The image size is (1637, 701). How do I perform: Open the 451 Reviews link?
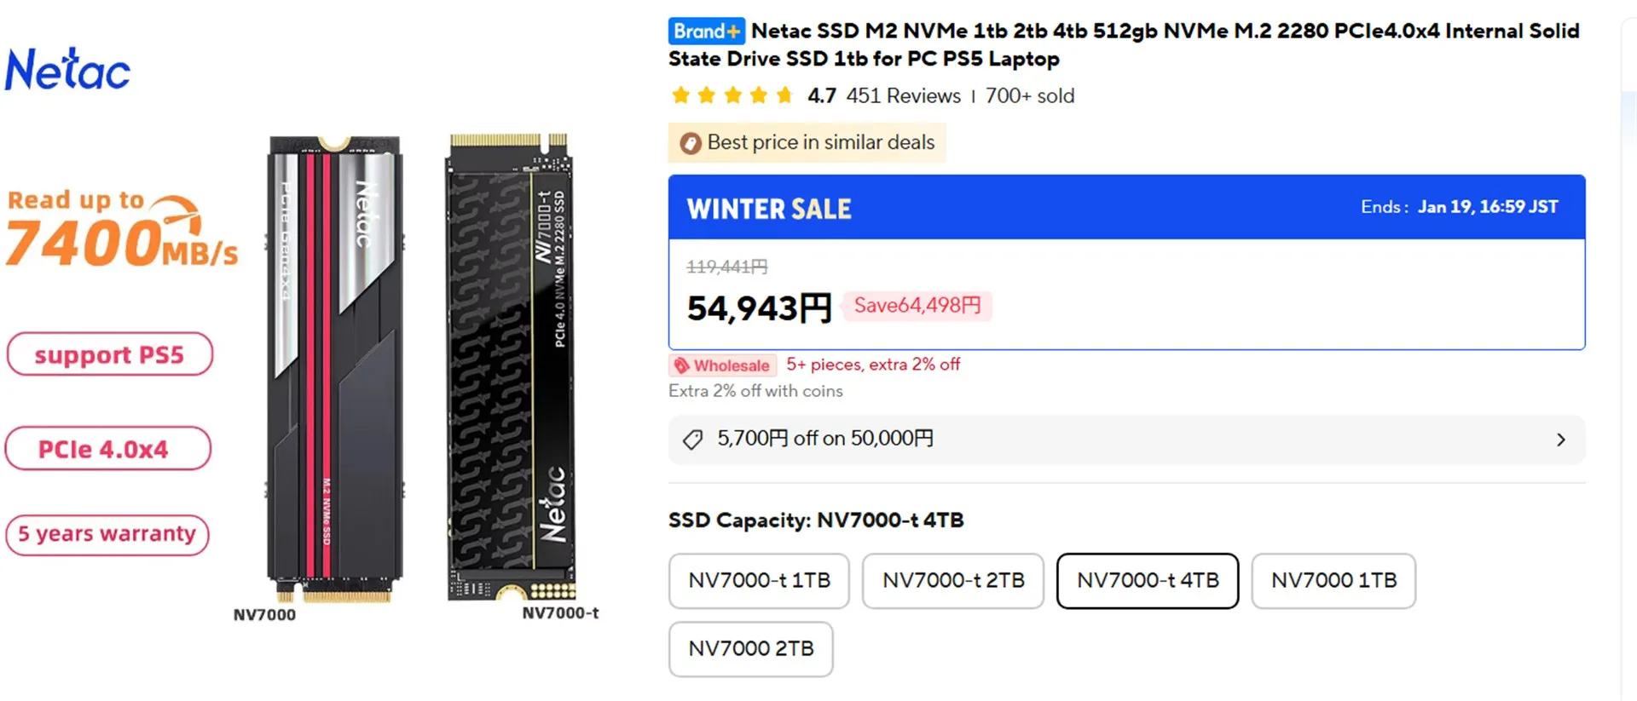point(903,96)
